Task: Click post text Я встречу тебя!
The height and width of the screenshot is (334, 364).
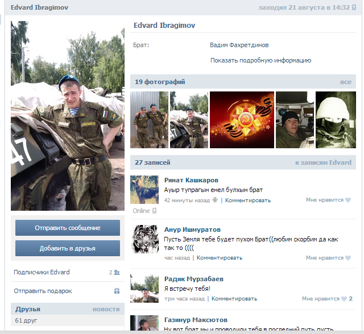Action: [x=187, y=289]
